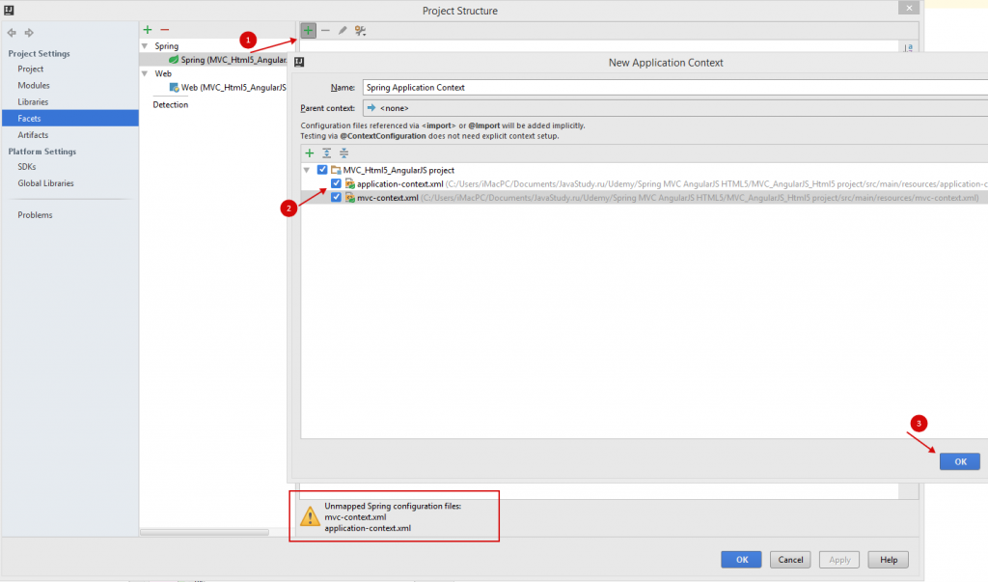Click the add application context plus button
The image size is (988, 582).
click(x=309, y=31)
